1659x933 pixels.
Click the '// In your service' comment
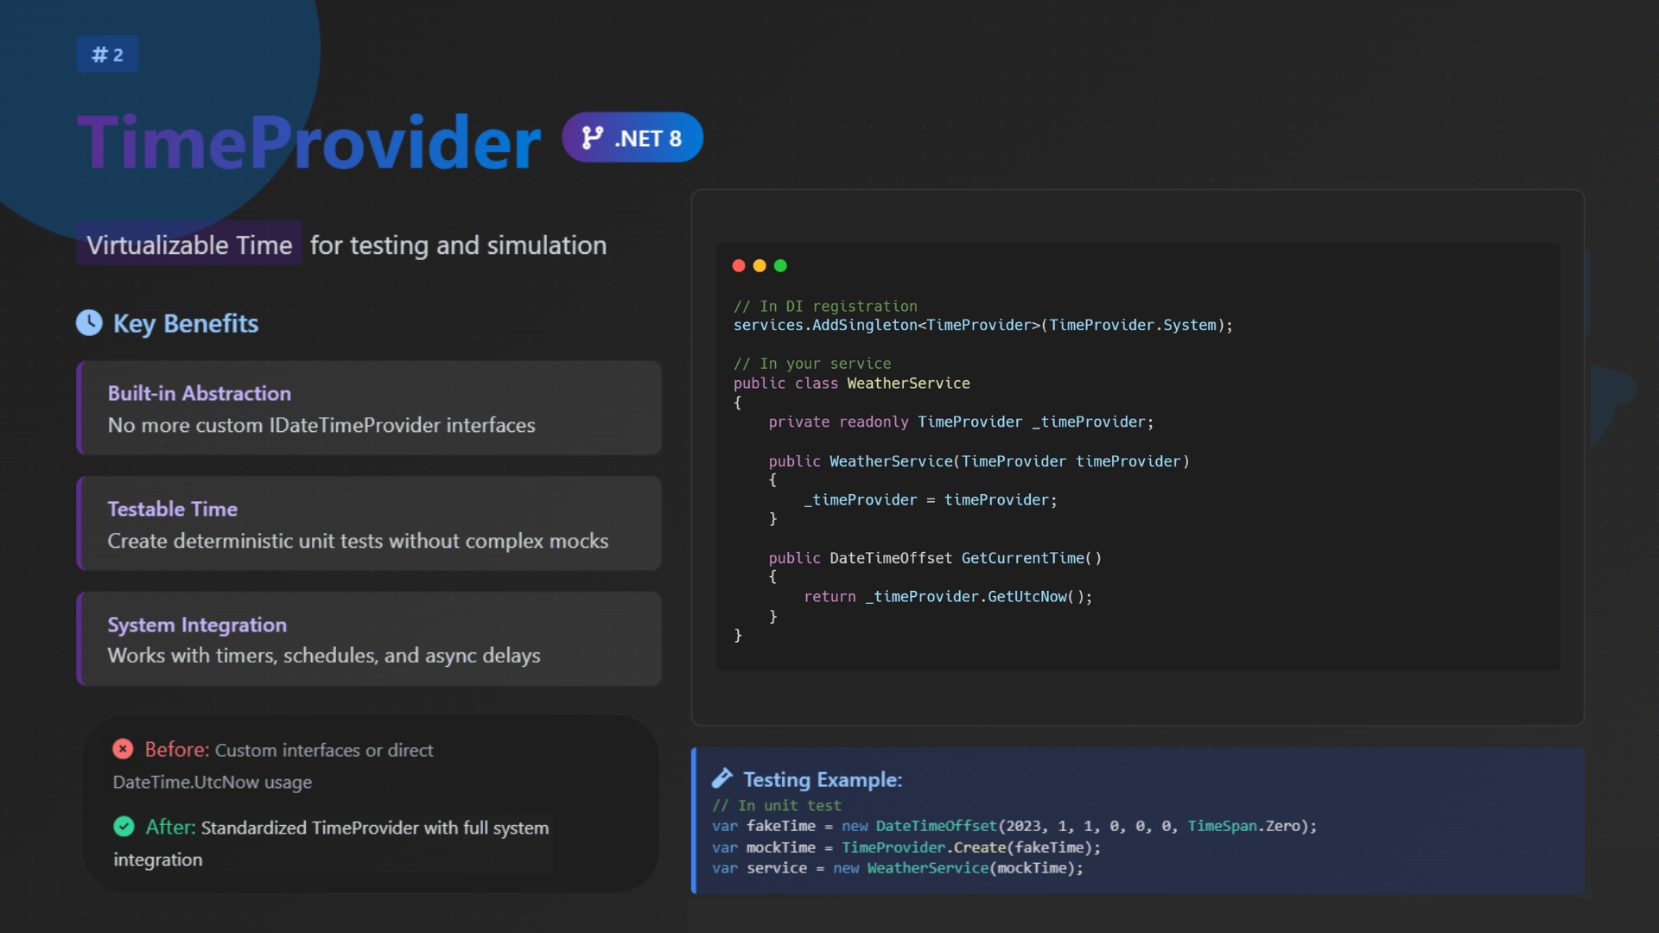pos(812,364)
